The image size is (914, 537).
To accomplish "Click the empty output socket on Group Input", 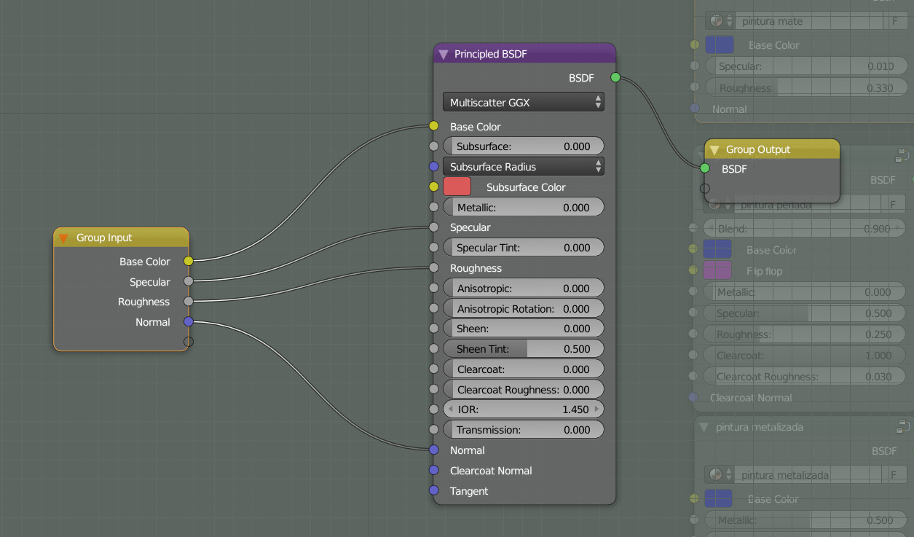I will tap(189, 342).
